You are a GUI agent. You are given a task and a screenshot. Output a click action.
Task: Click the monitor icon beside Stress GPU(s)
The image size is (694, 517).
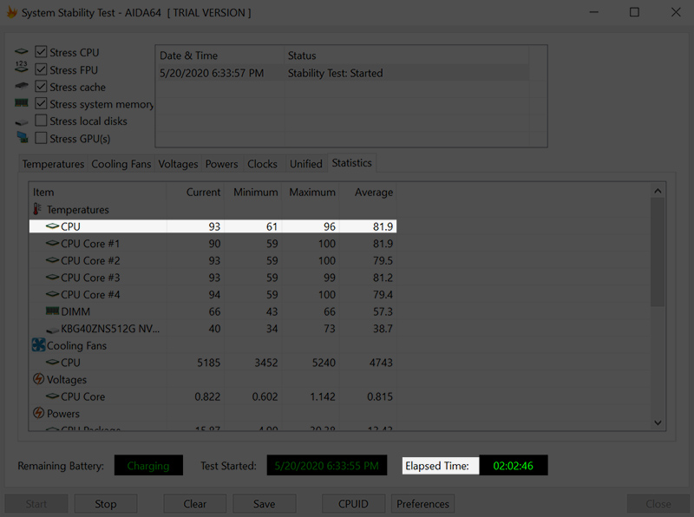(23, 138)
